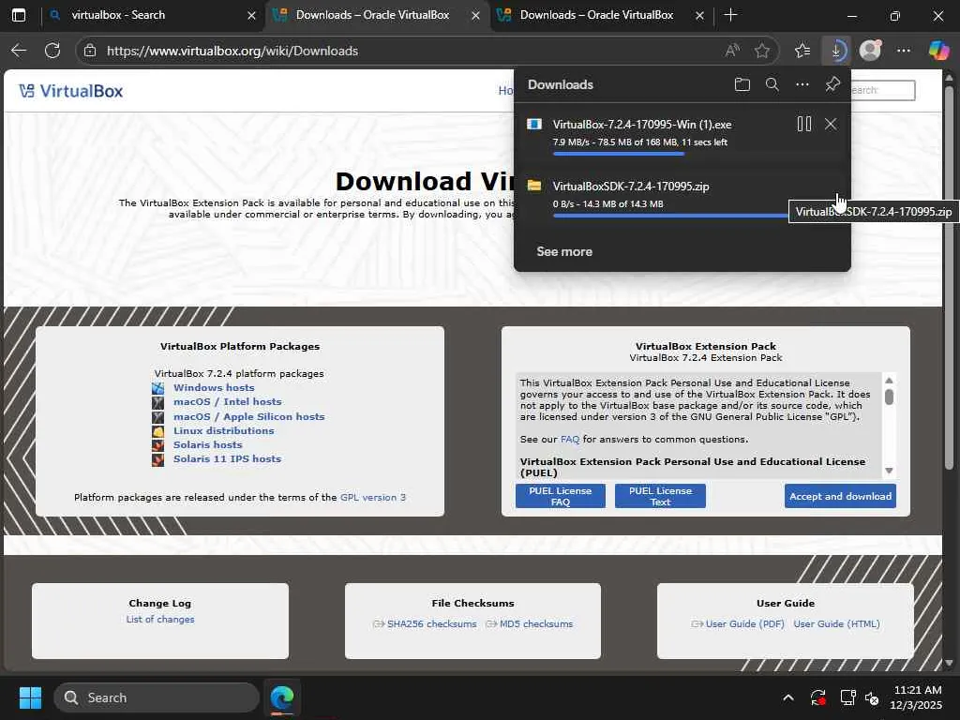Click the exe download progress bar

click(x=619, y=154)
